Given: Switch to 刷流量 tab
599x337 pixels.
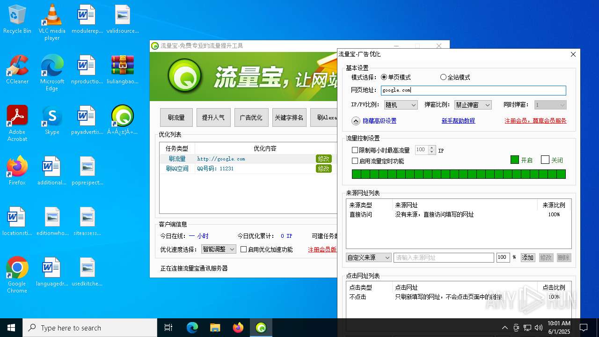Looking at the screenshot, I should pos(176,117).
